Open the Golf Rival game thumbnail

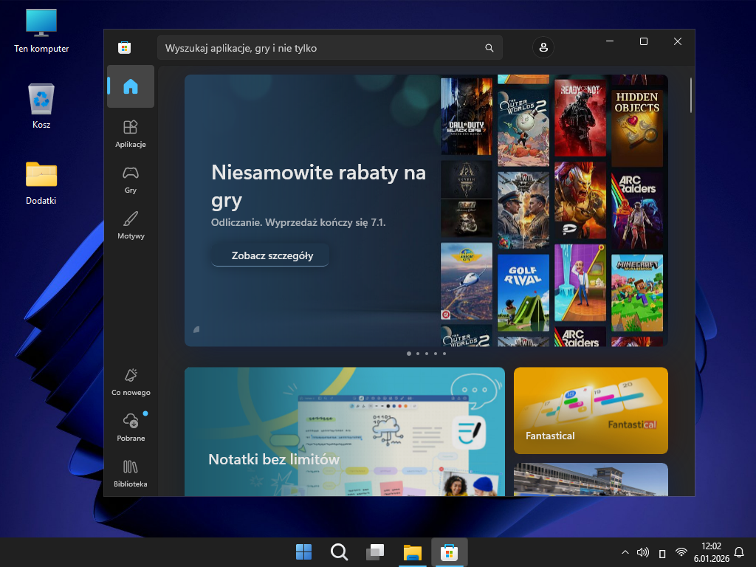[x=523, y=293]
